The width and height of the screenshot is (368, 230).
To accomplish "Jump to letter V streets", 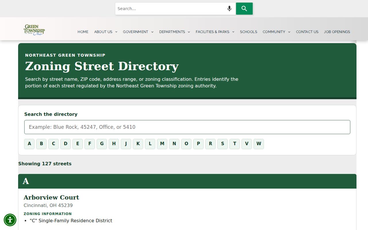I will (247, 144).
